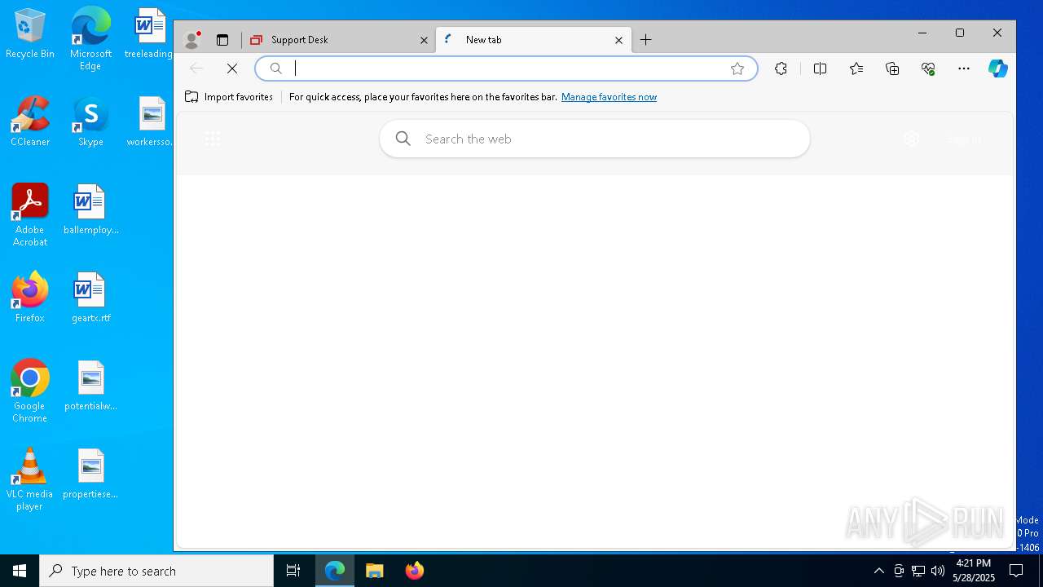Open the volume tray icon
This screenshot has width=1043, height=587.
938,571
